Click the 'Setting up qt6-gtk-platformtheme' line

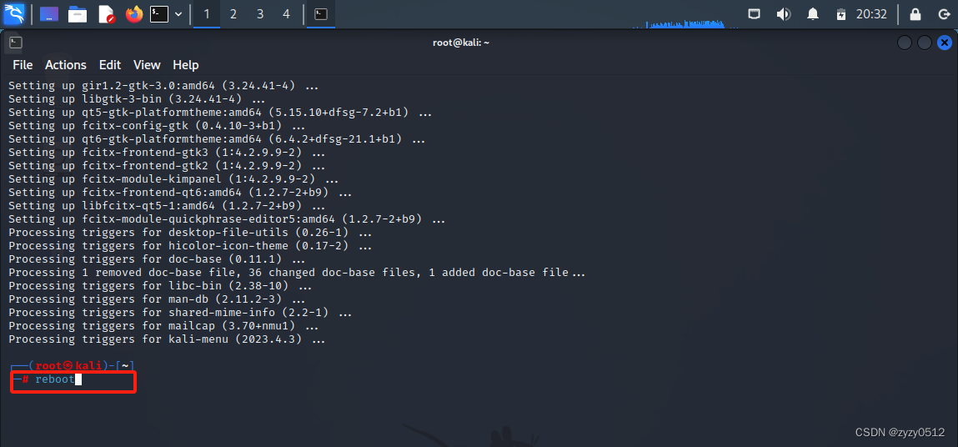click(x=217, y=139)
